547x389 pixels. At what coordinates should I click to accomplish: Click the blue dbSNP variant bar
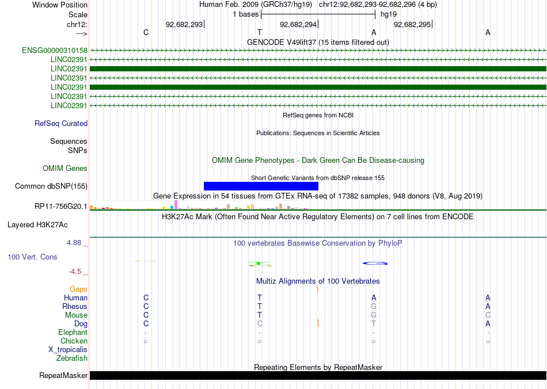click(x=261, y=186)
